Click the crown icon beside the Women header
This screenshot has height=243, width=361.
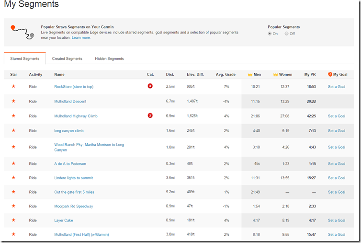tap(275, 75)
